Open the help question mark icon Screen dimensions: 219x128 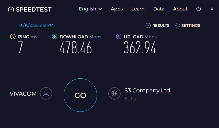[198, 9]
